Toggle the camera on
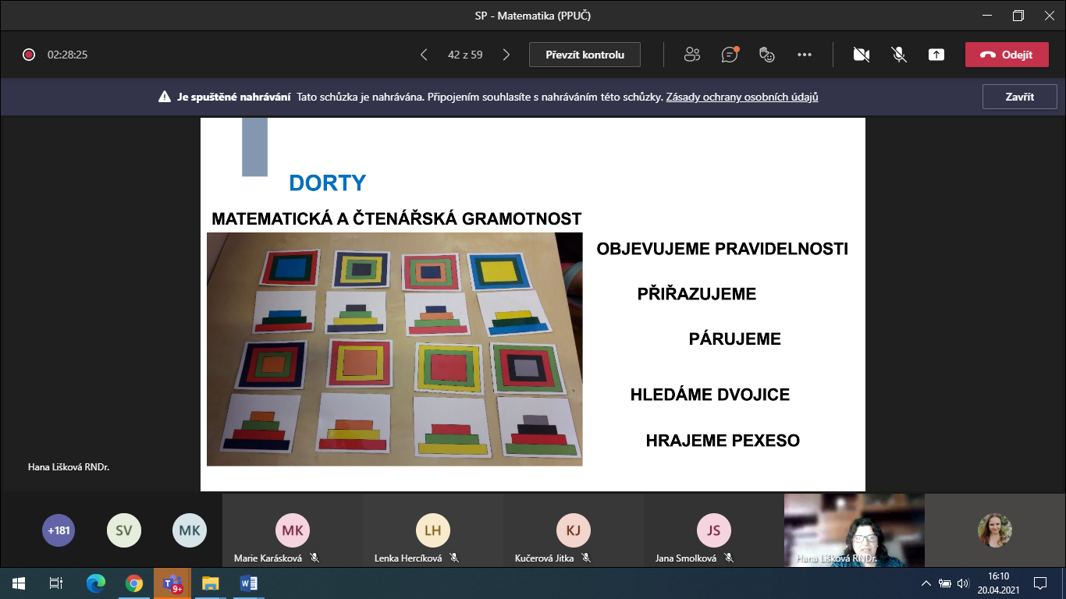 862,55
